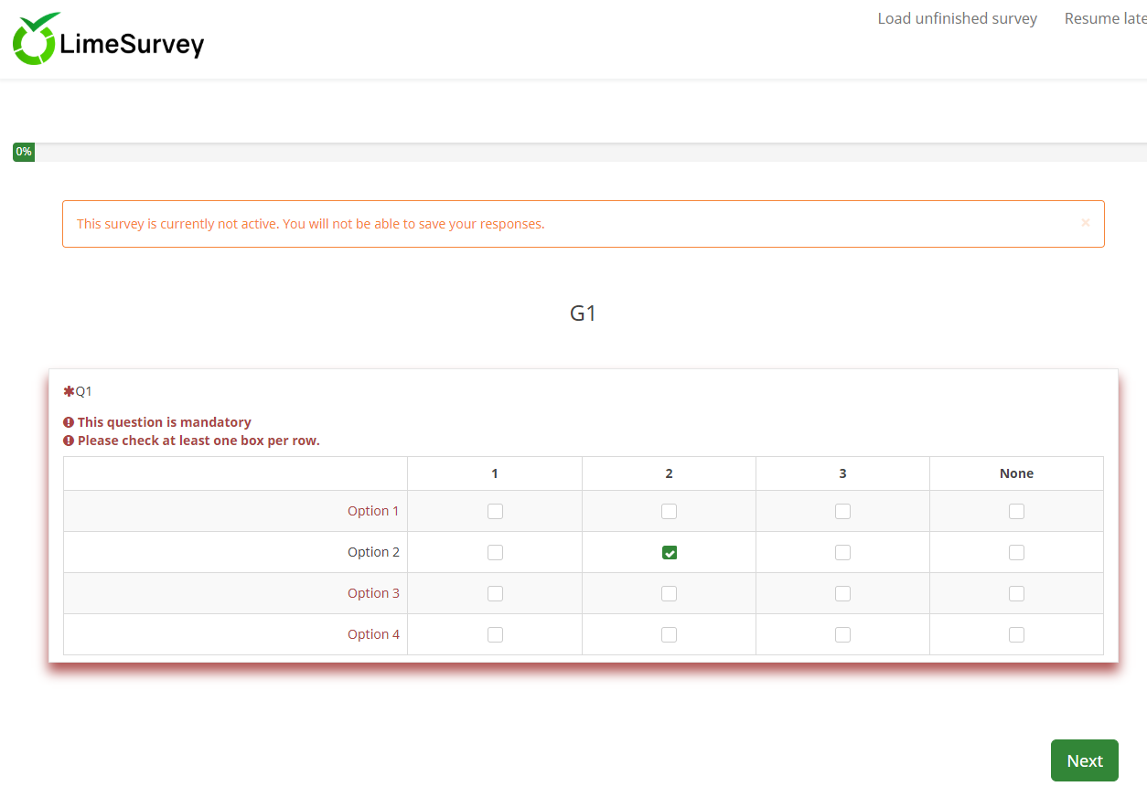Check Option 1 column 1 box
The image size is (1147, 797).
495,511
